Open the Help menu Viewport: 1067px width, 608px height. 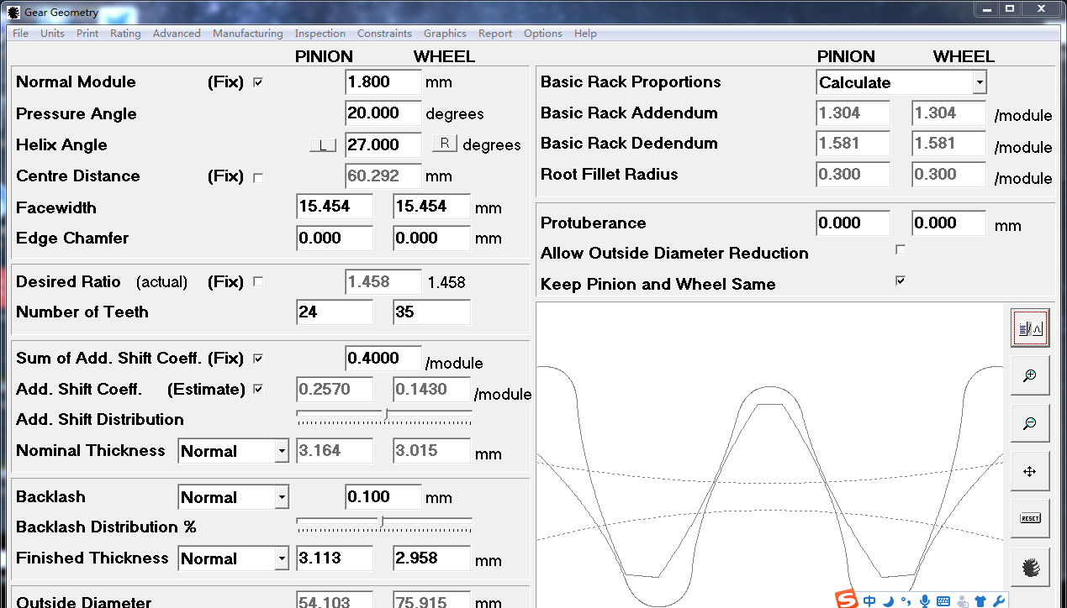coord(585,34)
